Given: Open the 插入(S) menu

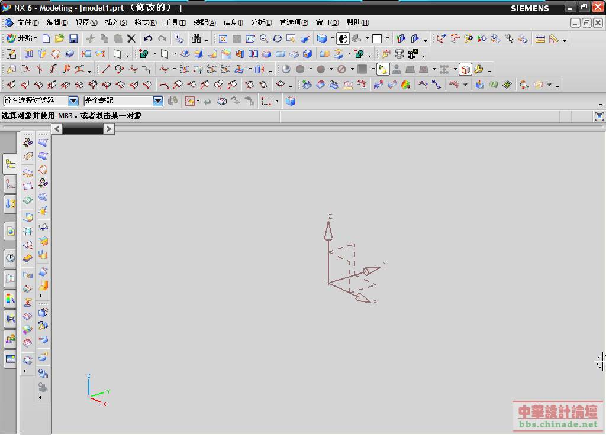Looking at the screenshot, I should coord(115,22).
